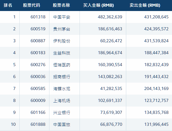Image resolution: width=172 pixels, height=131 pixels.
Task: Click rank 3 in the 伊利股份 row
Action: 14,41
